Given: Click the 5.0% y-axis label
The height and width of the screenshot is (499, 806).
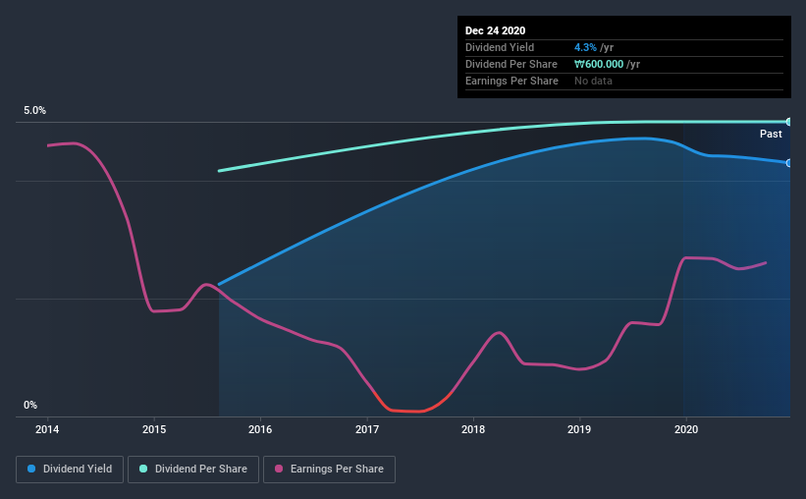Looking at the screenshot, I should [34, 110].
